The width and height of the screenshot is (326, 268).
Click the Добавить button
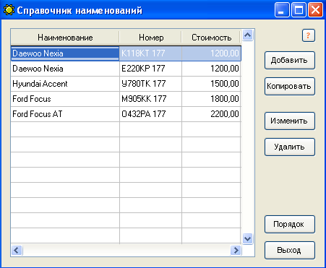point(290,60)
